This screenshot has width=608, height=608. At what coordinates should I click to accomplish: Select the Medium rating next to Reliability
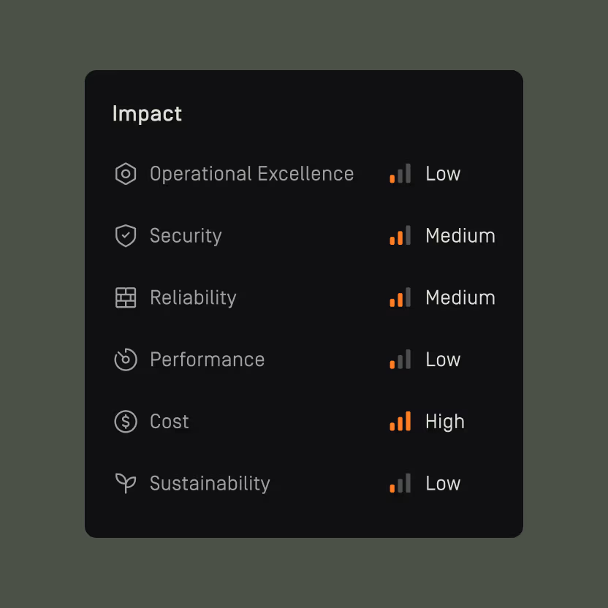click(460, 297)
